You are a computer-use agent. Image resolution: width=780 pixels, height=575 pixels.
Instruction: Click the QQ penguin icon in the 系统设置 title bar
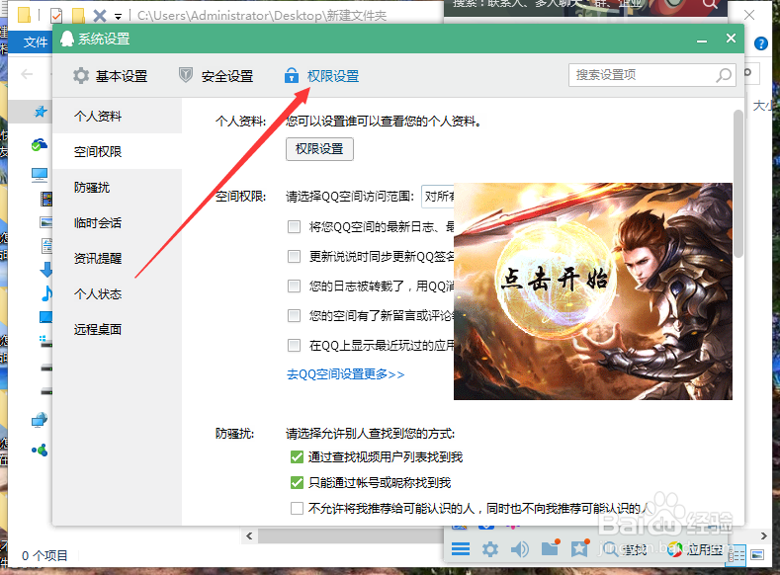[x=67, y=39]
